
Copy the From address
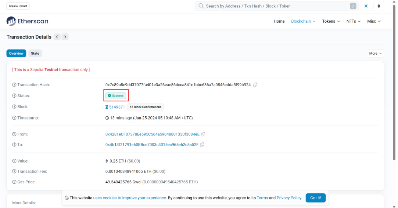pyautogui.click(x=203, y=134)
